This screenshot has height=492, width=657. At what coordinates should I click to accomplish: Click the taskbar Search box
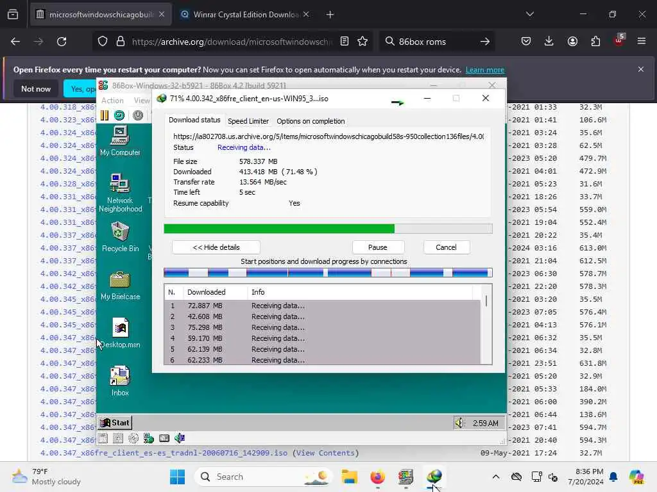pyautogui.click(x=264, y=477)
